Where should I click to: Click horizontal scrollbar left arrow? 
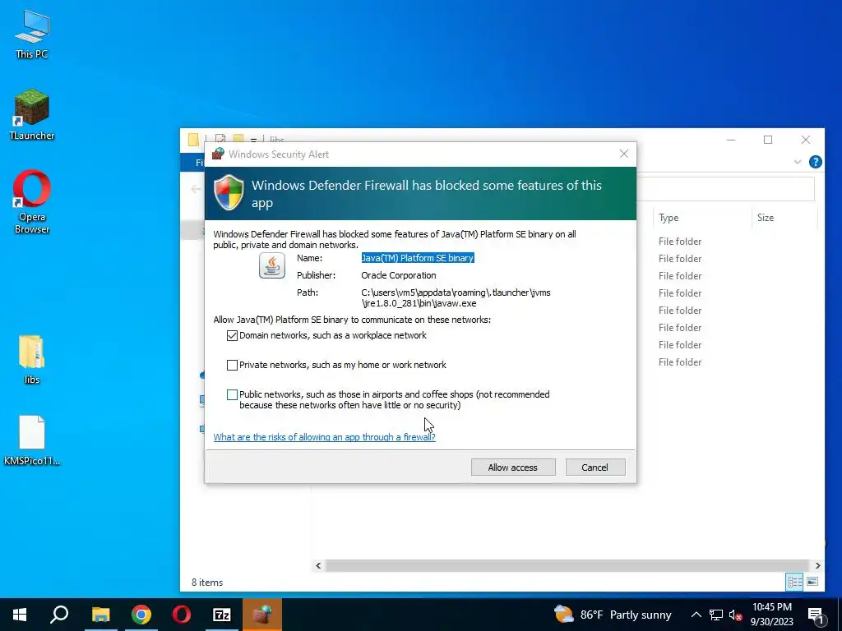[318, 565]
